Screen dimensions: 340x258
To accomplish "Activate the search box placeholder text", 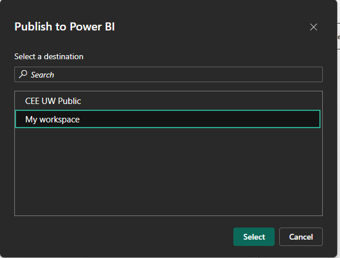I will click(42, 75).
